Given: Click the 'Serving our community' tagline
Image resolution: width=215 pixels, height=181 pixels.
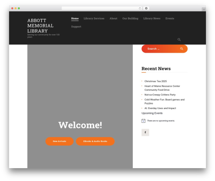Looking at the screenshot, I should [x=43, y=36].
